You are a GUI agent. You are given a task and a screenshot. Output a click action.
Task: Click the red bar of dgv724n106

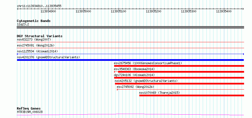(179, 78)
